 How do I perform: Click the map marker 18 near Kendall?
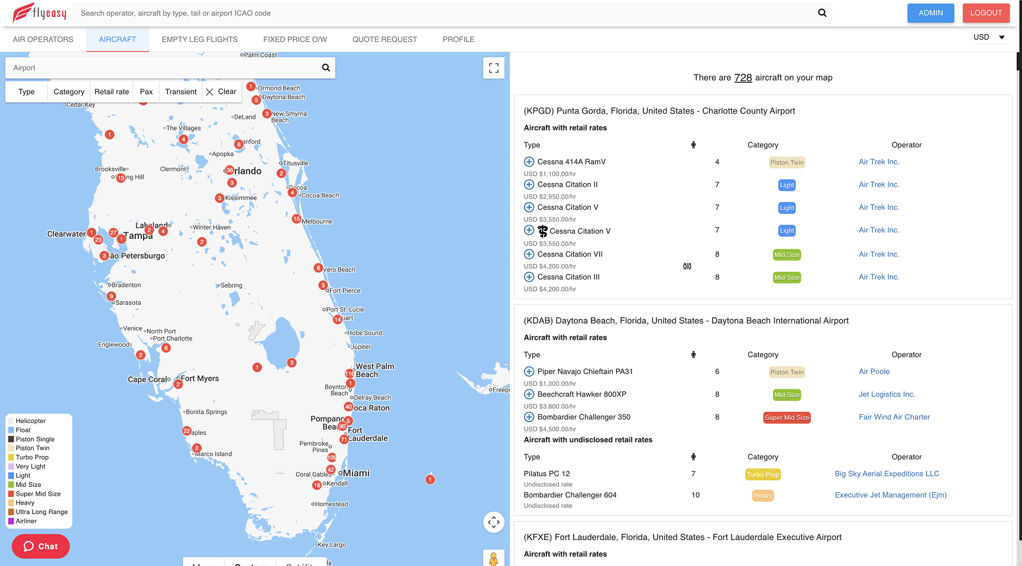point(317,485)
